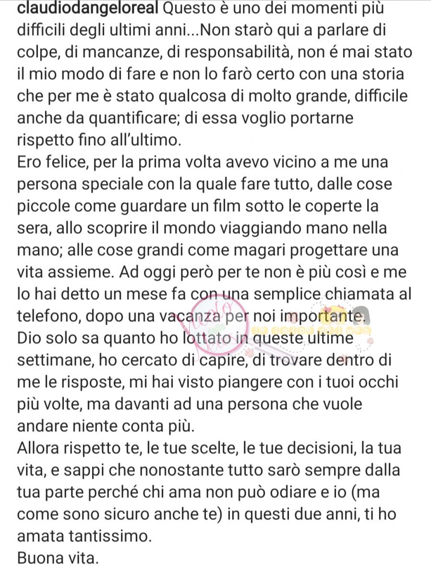Click the blonde cartoon character watermark
Image resolution: width=431 pixels, height=577 pixels.
tap(332, 315)
